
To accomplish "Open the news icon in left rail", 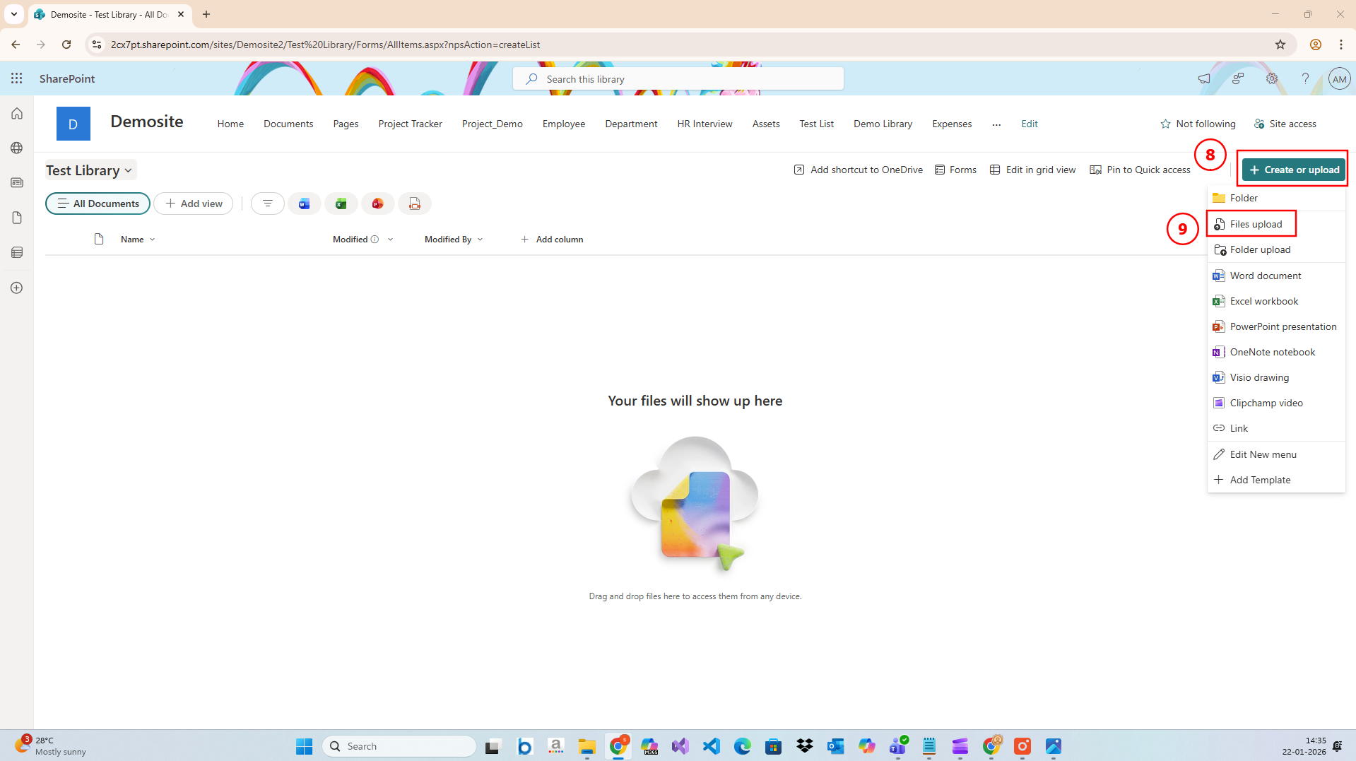I will pos(17,183).
